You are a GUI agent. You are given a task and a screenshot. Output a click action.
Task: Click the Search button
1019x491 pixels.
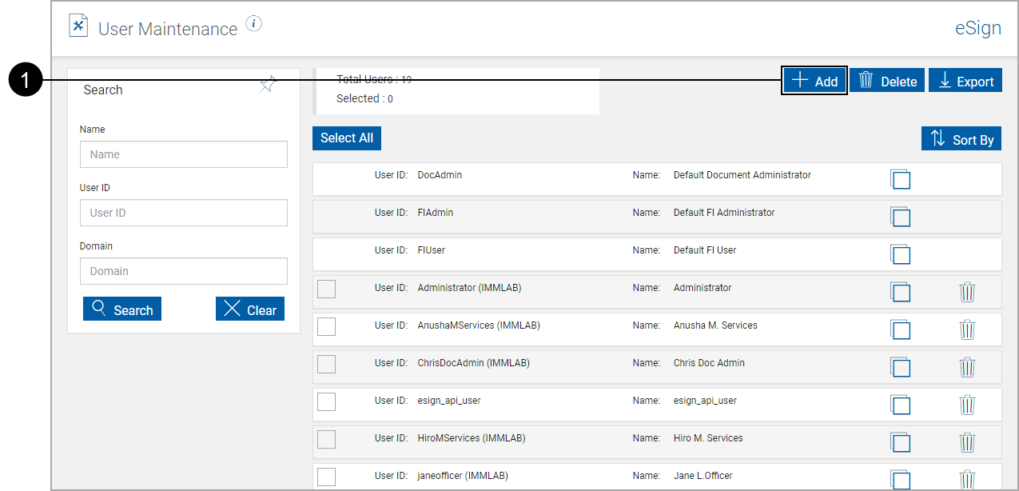point(122,309)
